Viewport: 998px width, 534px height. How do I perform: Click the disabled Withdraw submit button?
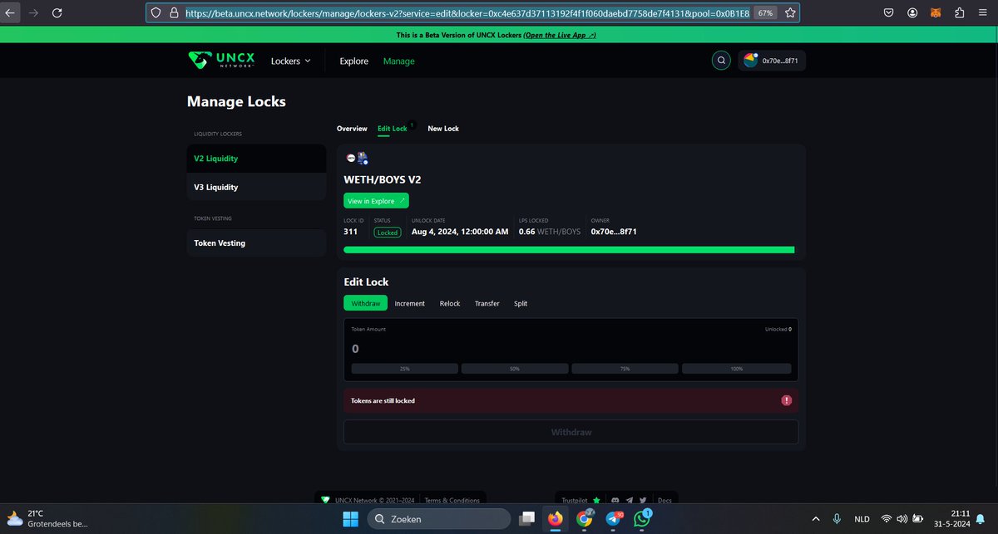(571, 432)
